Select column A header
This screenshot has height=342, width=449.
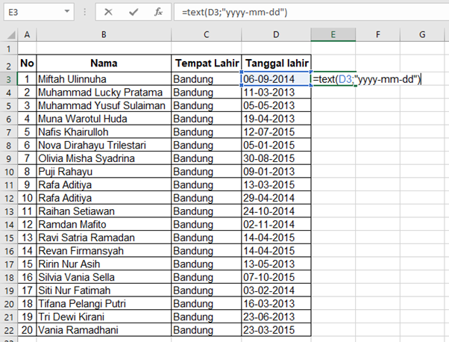coord(27,34)
